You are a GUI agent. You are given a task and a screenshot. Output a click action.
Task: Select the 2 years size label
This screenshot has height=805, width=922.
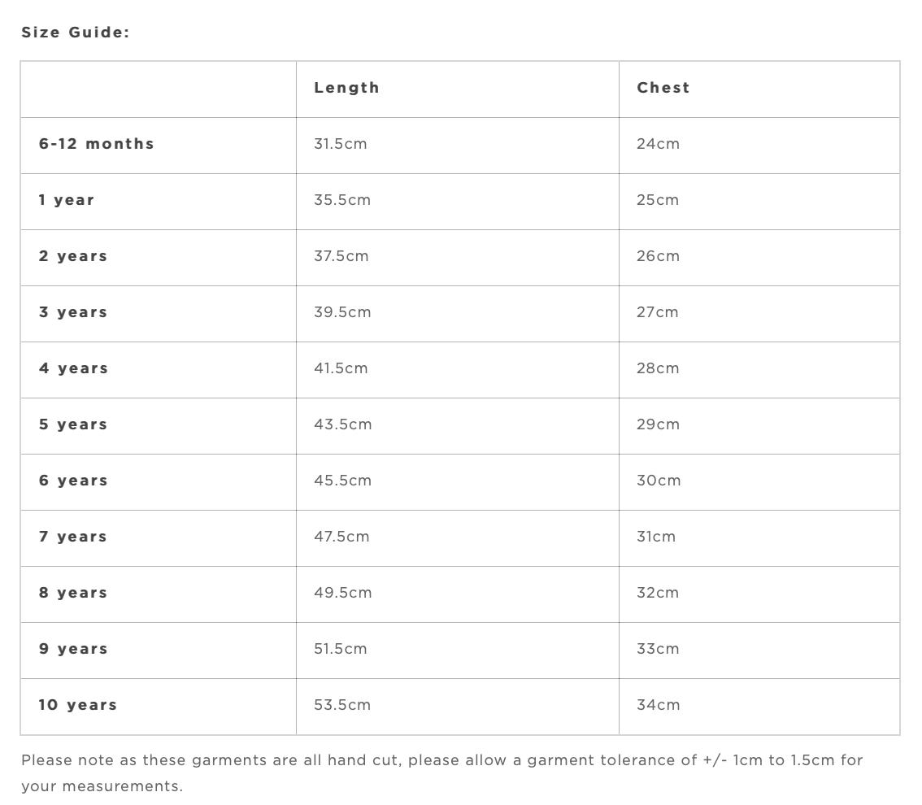(x=73, y=256)
